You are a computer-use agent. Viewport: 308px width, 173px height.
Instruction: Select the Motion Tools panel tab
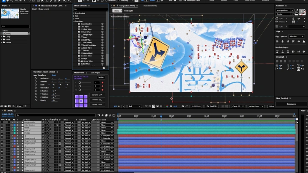pos(79,73)
